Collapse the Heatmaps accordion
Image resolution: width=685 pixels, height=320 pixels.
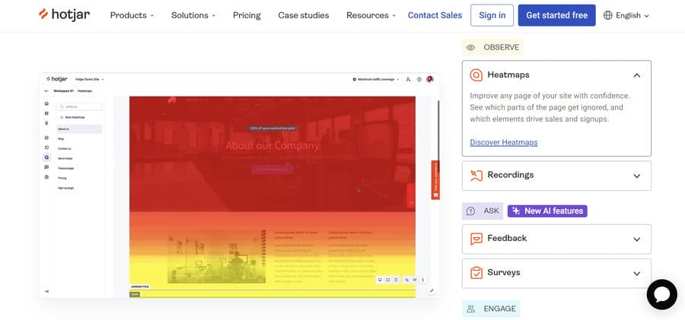pyautogui.click(x=636, y=75)
